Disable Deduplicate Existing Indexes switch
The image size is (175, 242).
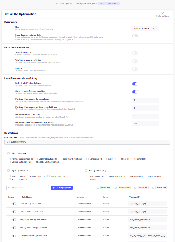coord(135,84)
